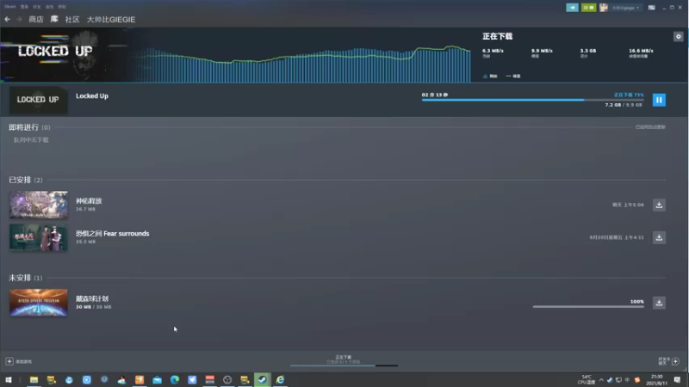Open the green inbox notifications button
The image size is (689, 387).
pos(588,8)
